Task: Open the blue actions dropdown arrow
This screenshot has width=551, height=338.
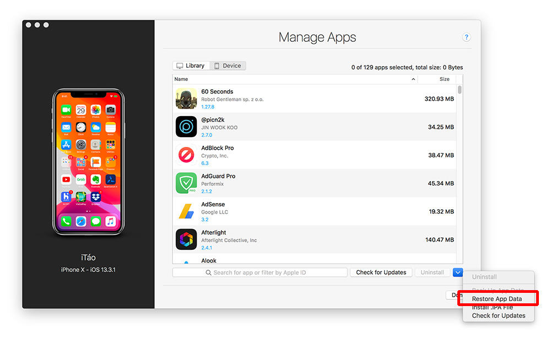Action: point(457,272)
